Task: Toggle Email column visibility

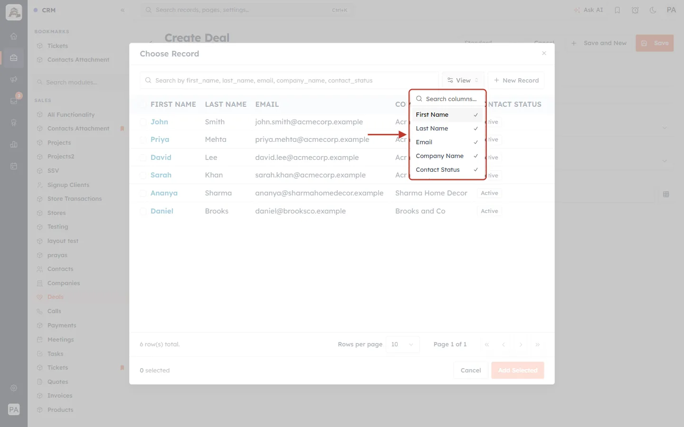Action: click(x=446, y=142)
